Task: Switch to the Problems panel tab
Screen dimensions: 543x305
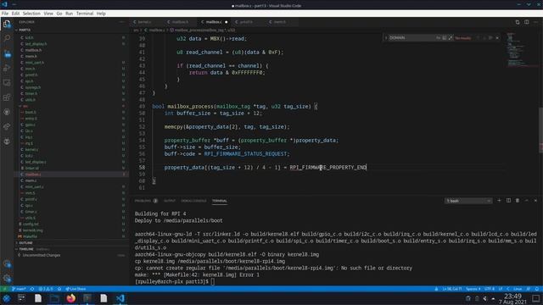Action: point(146,201)
